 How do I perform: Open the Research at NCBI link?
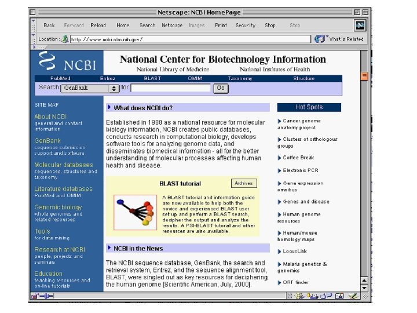pos(60,249)
